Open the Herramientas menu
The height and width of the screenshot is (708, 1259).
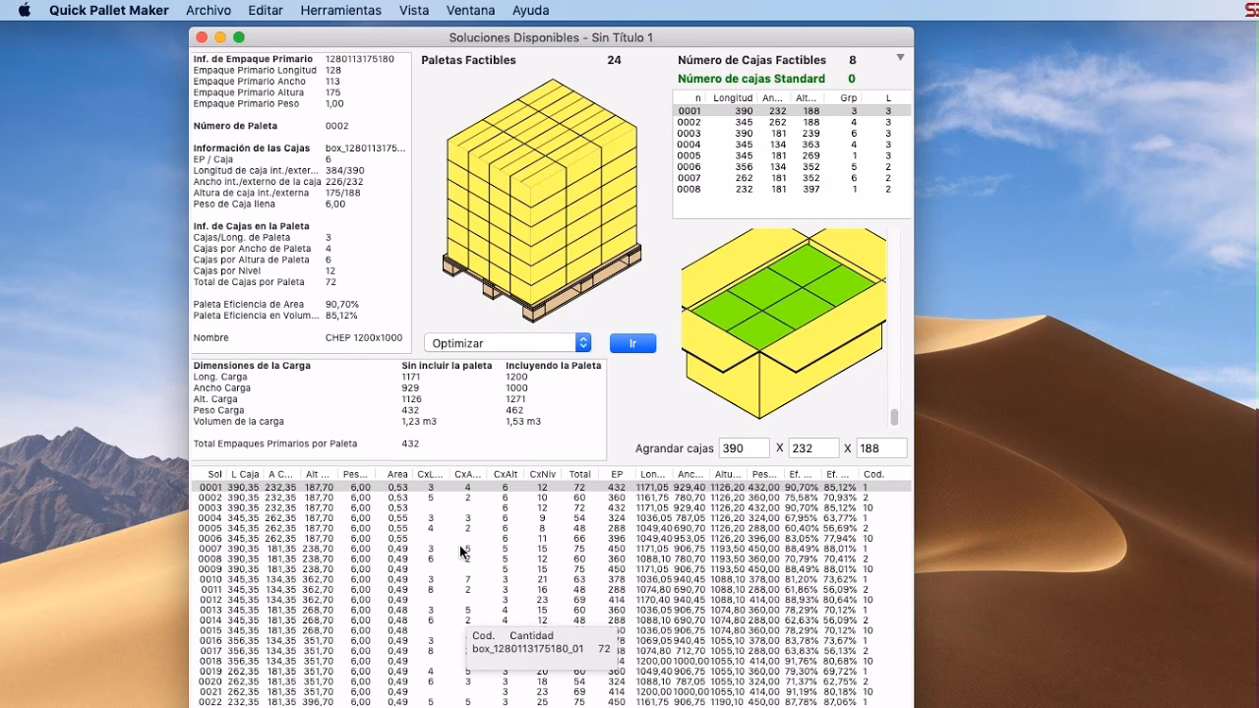(x=340, y=10)
